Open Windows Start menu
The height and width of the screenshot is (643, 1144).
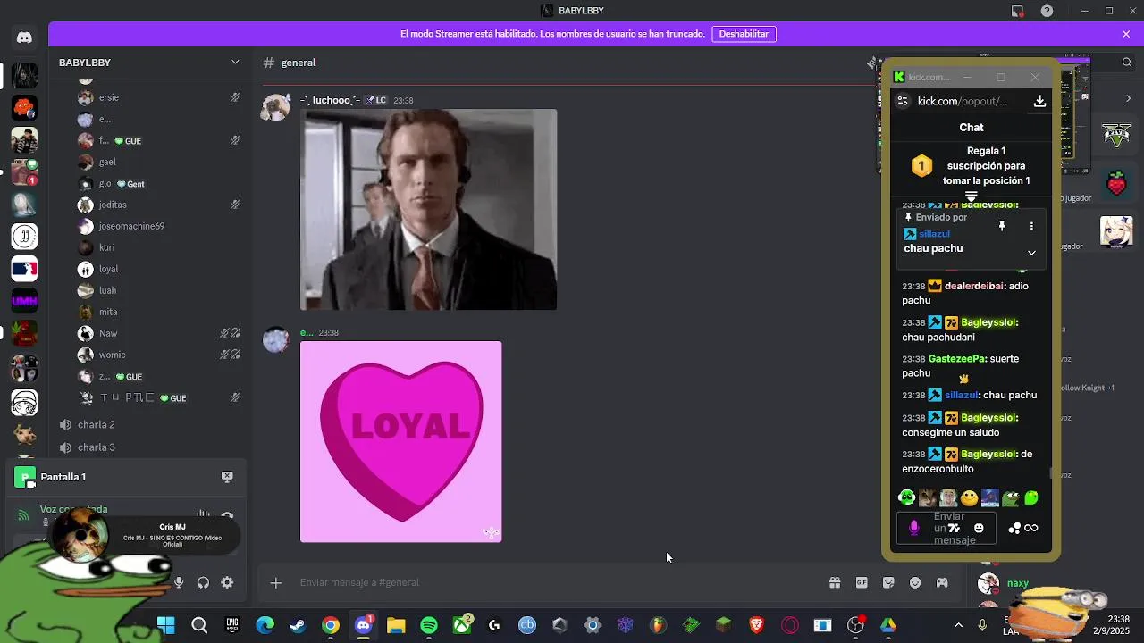166,625
